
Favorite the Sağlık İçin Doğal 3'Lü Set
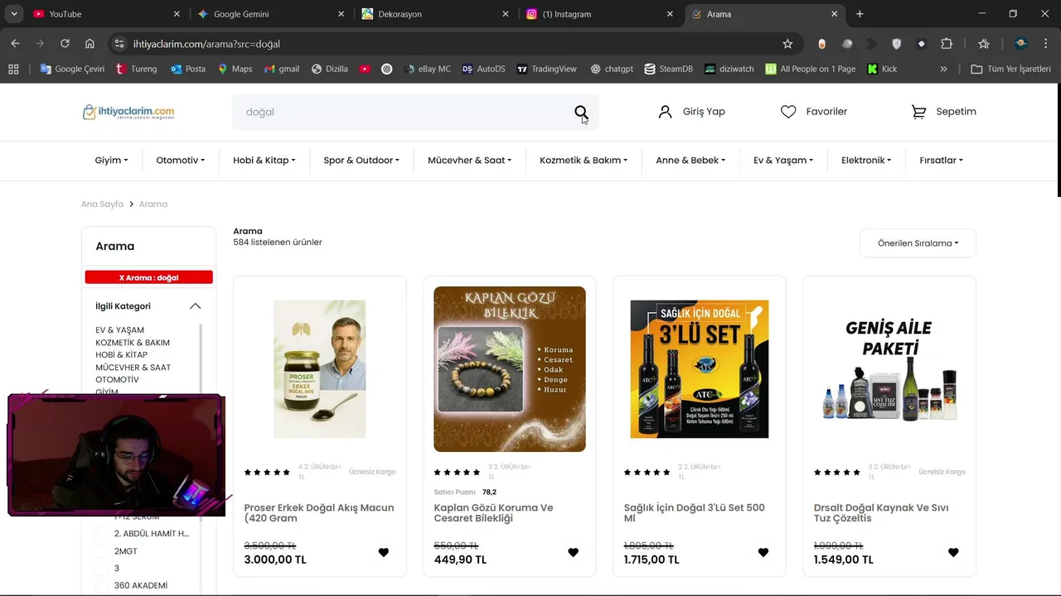click(x=763, y=552)
